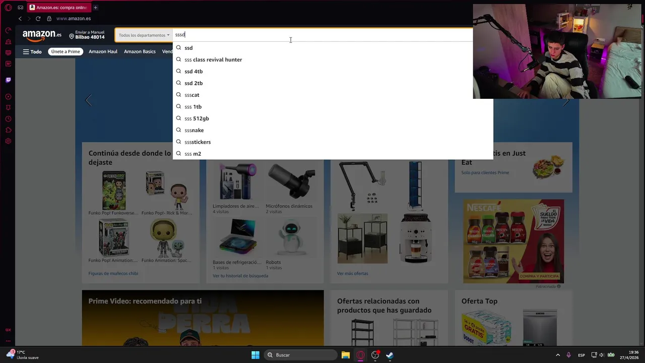Open Amazon Haul in navigation bar
This screenshot has height=363, width=645.
(x=103, y=51)
